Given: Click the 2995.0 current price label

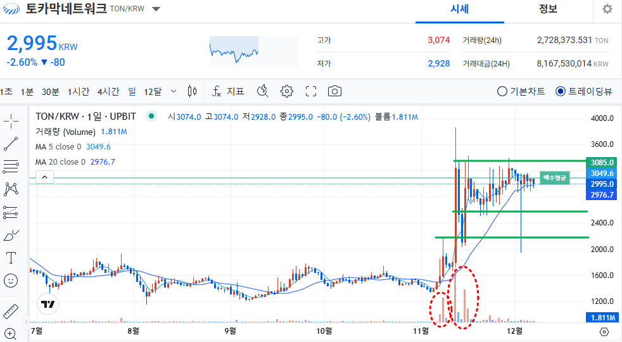Looking at the screenshot, I should [x=602, y=184].
